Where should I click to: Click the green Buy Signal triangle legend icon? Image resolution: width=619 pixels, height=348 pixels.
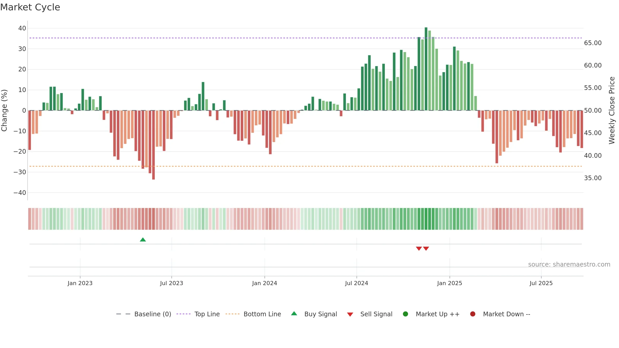[294, 313]
